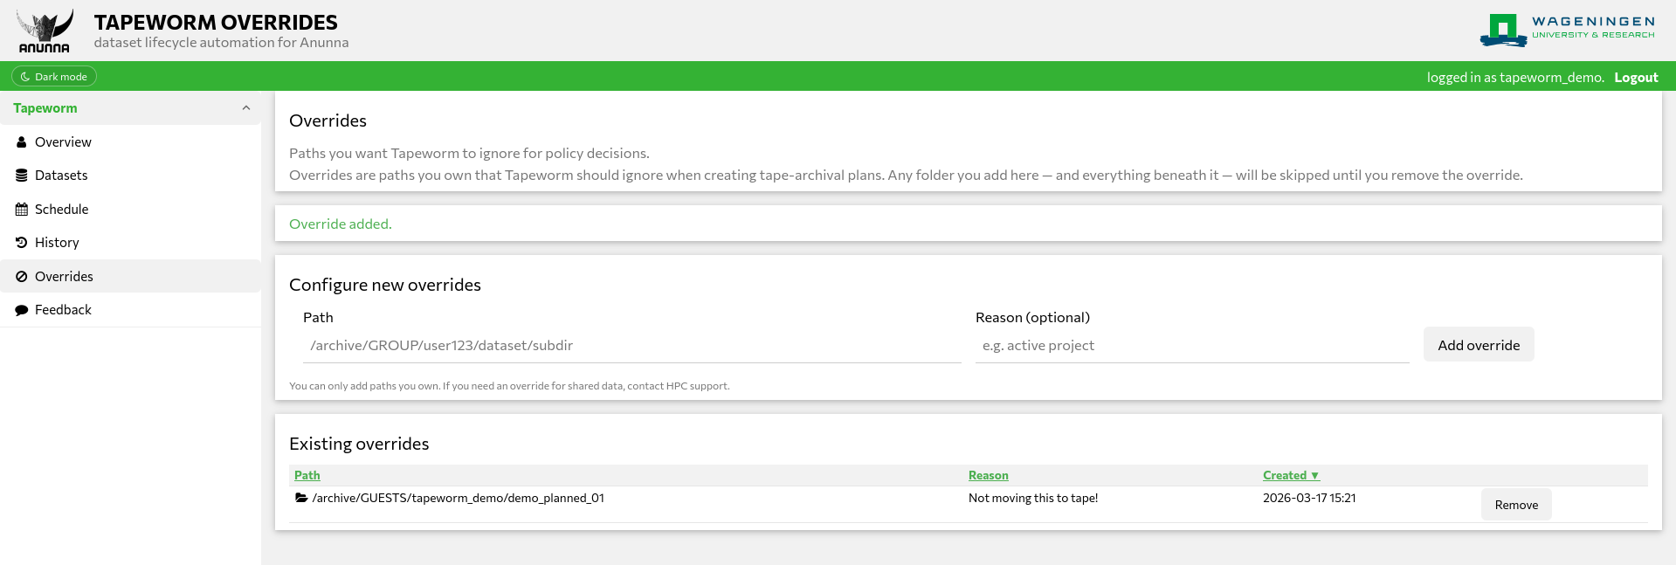This screenshot has width=1676, height=565.
Task: Click the Datasets database icon
Action: 22,176
